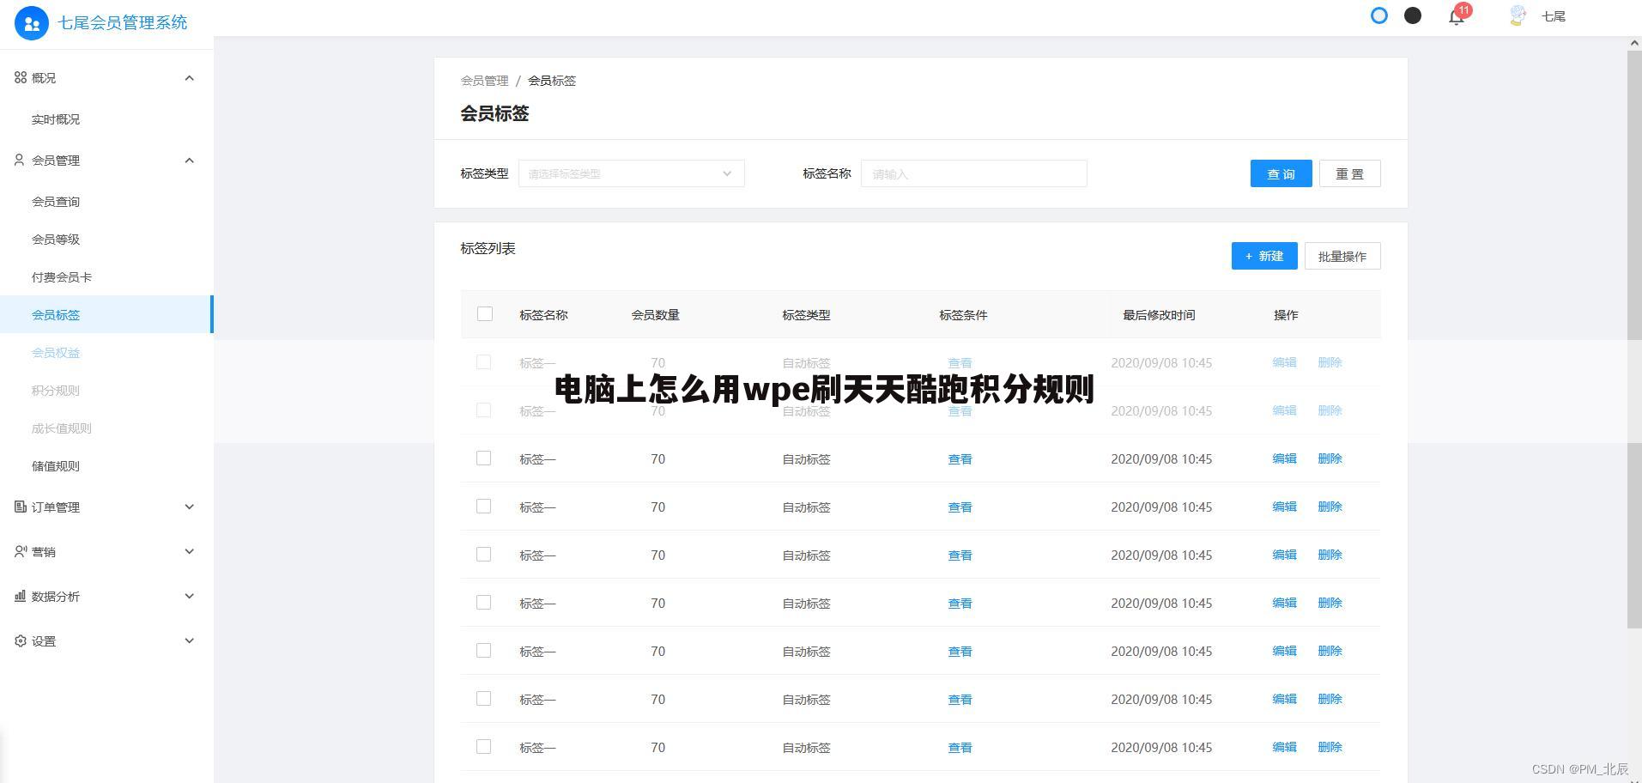
Task: Collapse the 会员管理 menu chevron
Action: point(190,161)
